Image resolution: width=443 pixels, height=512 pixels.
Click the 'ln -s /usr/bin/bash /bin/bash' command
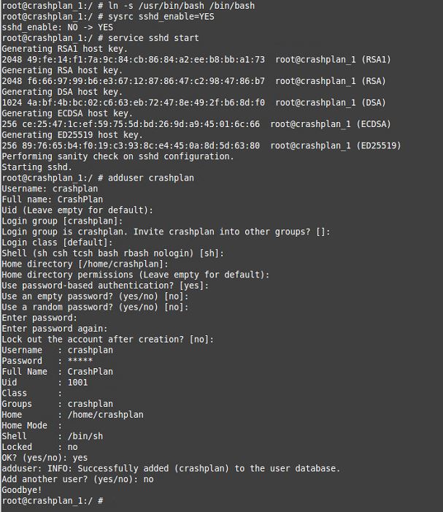(x=182, y=6)
